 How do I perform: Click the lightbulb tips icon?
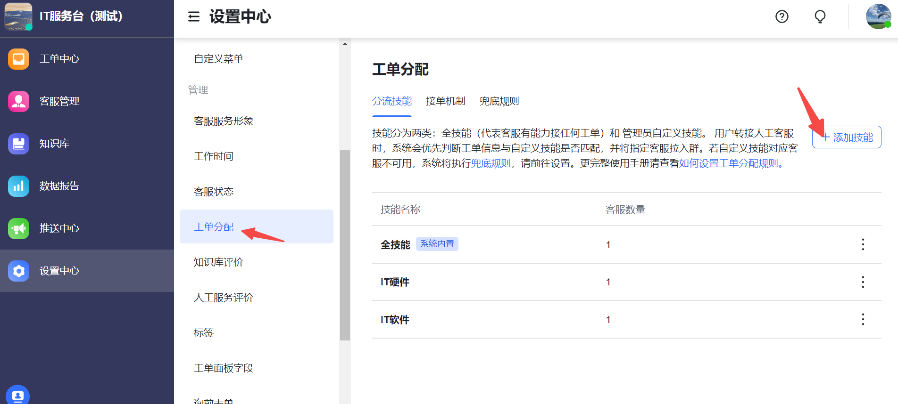[820, 17]
